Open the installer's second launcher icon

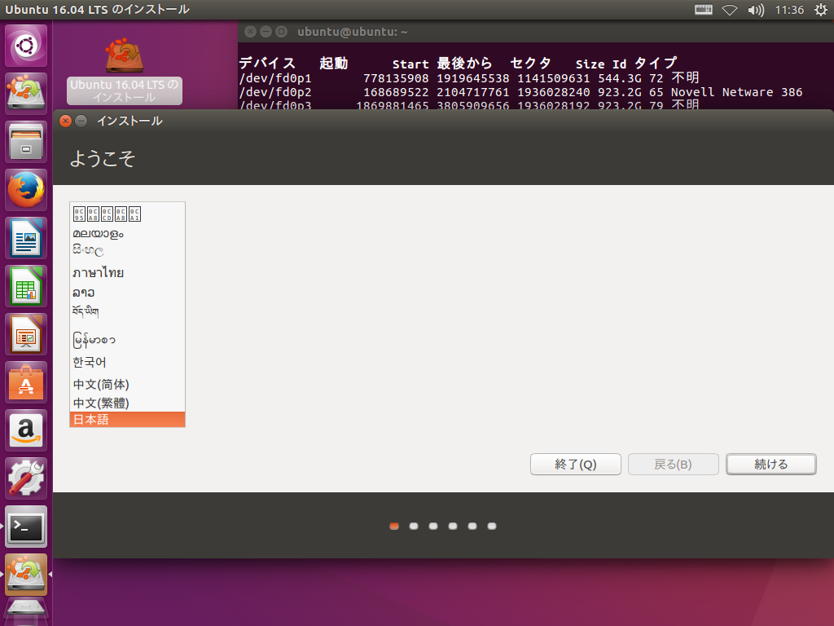(26, 575)
